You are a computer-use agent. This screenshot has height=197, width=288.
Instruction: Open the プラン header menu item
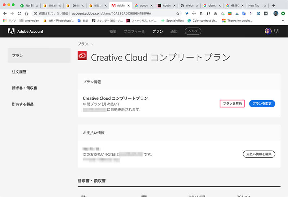tap(158, 31)
